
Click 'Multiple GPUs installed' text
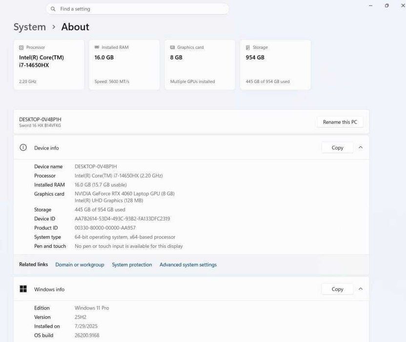tap(192, 82)
